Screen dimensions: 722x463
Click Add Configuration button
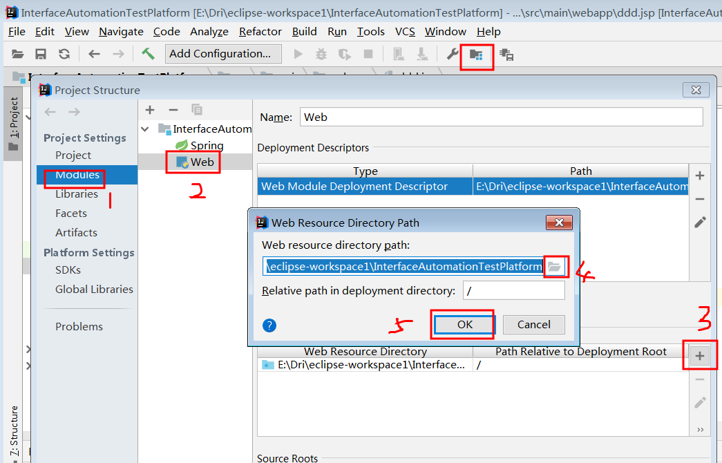[223, 54]
